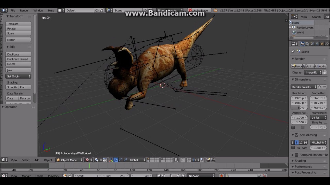Open the timeline Marker menu

[26, 176]
